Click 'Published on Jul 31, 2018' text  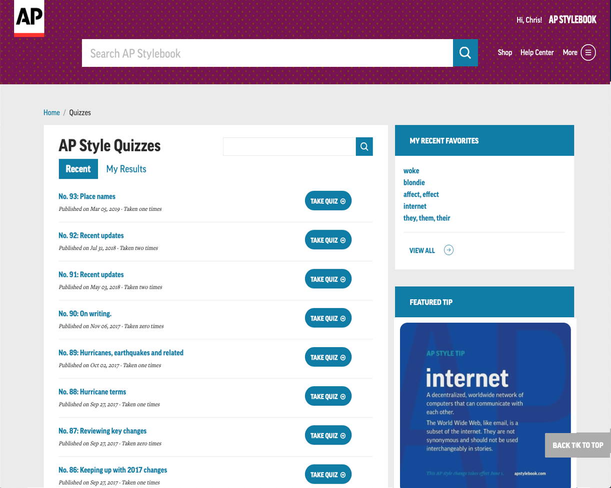point(87,248)
